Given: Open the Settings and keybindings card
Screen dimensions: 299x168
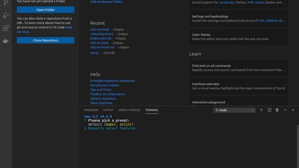Looking at the screenshot, I should coord(239,19).
